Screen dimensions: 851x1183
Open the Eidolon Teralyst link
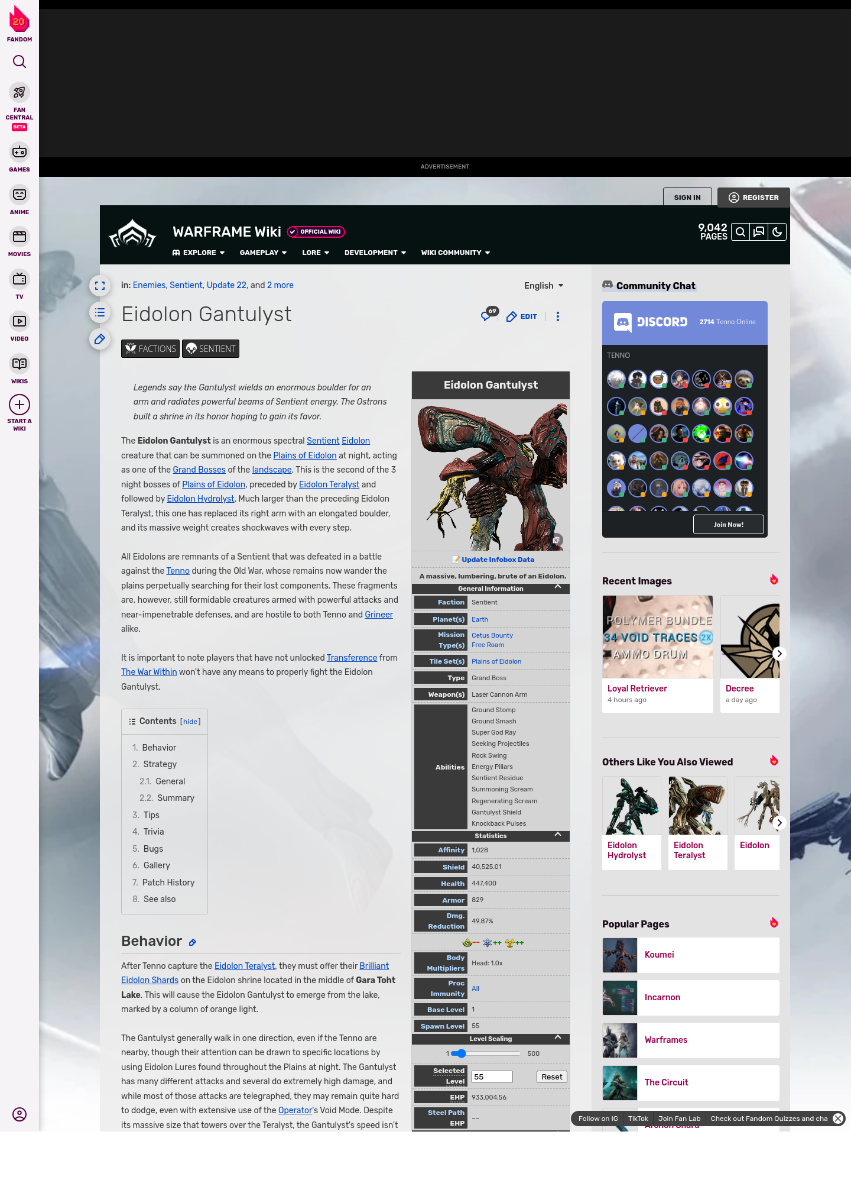(329, 484)
